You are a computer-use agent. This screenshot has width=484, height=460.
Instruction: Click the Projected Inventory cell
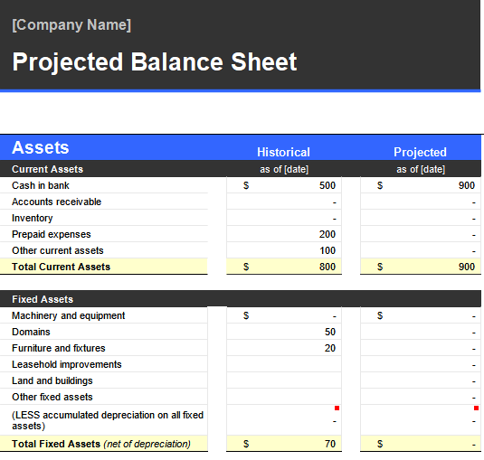tap(421, 218)
